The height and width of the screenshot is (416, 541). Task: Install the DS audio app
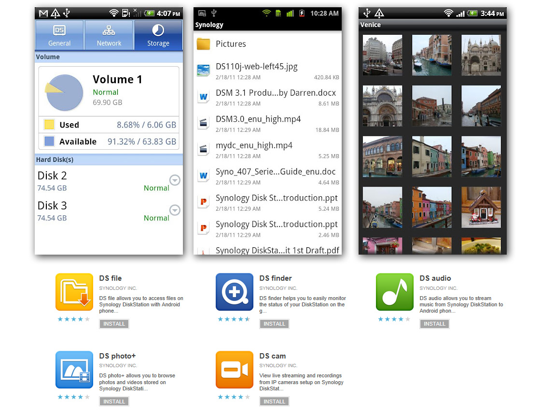pos(434,324)
